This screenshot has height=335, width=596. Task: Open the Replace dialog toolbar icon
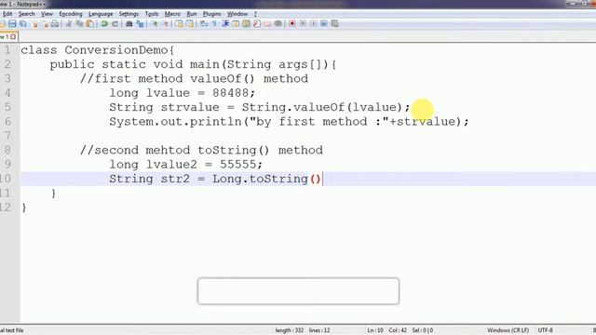tap(140, 24)
